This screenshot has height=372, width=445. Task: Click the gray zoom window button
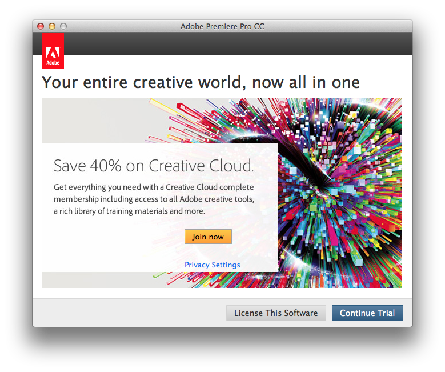(63, 26)
